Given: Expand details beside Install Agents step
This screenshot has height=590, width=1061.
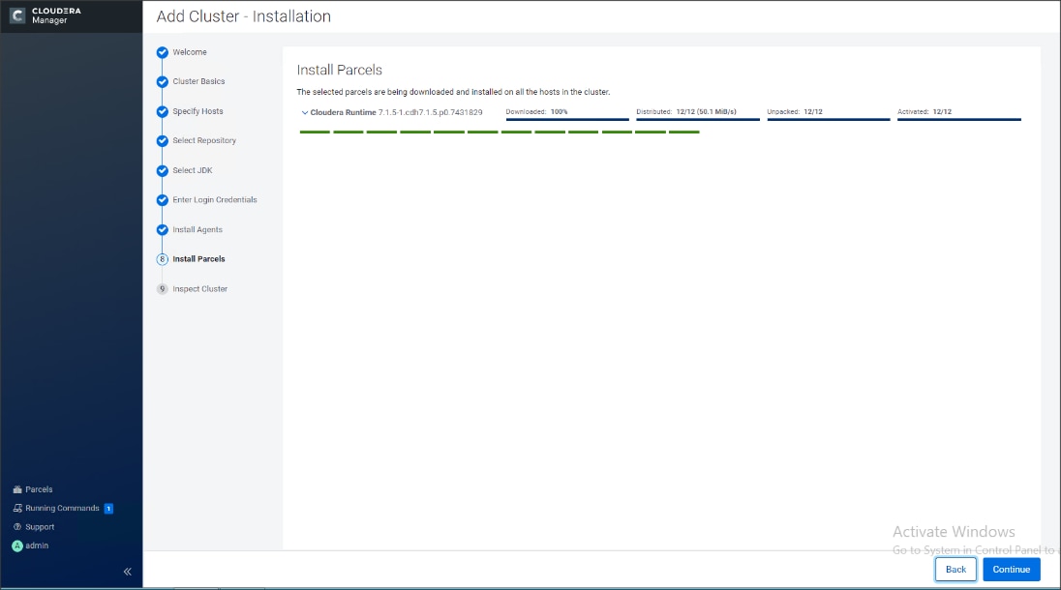Looking at the screenshot, I should point(162,229).
